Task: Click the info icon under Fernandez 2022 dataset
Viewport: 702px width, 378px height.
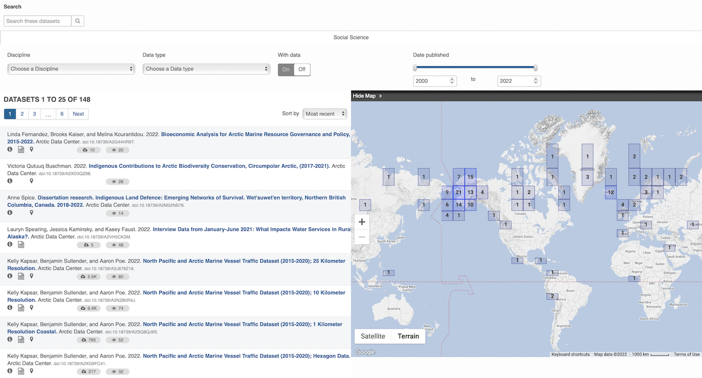Action: (x=9, y=149)
